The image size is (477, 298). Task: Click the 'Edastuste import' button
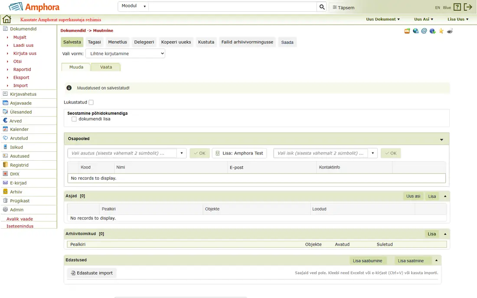pyautogui.click(x=91, y=273)
